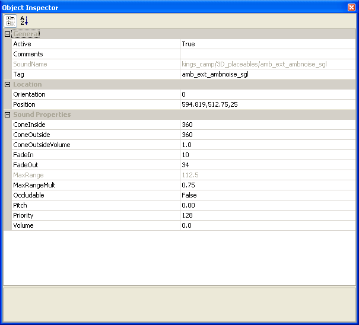359x325 pixels.
Task: Click the empty Comments value field
Action: click(x=268, y=55)
